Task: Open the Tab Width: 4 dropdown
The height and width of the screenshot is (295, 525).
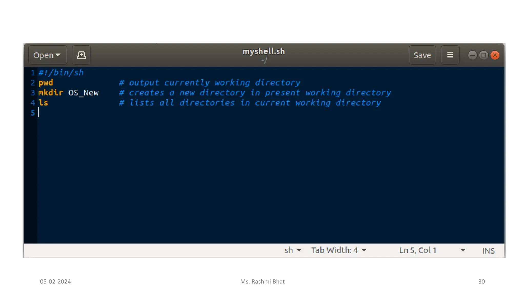Action: [x=339, y=250]
